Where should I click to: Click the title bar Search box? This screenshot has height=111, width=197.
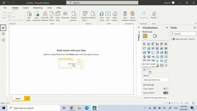coord(102,3)
